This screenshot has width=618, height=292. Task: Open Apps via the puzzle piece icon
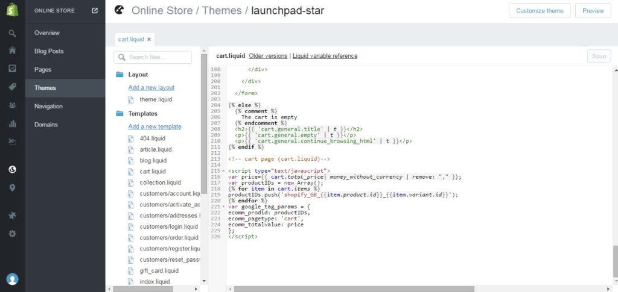[x=12, y=216]
